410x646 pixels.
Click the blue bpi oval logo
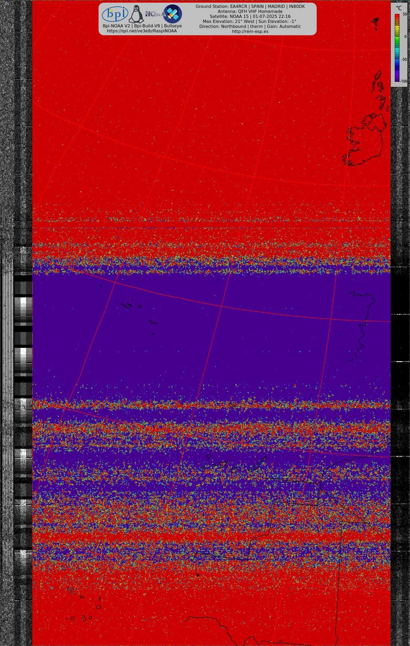[115, 14]
